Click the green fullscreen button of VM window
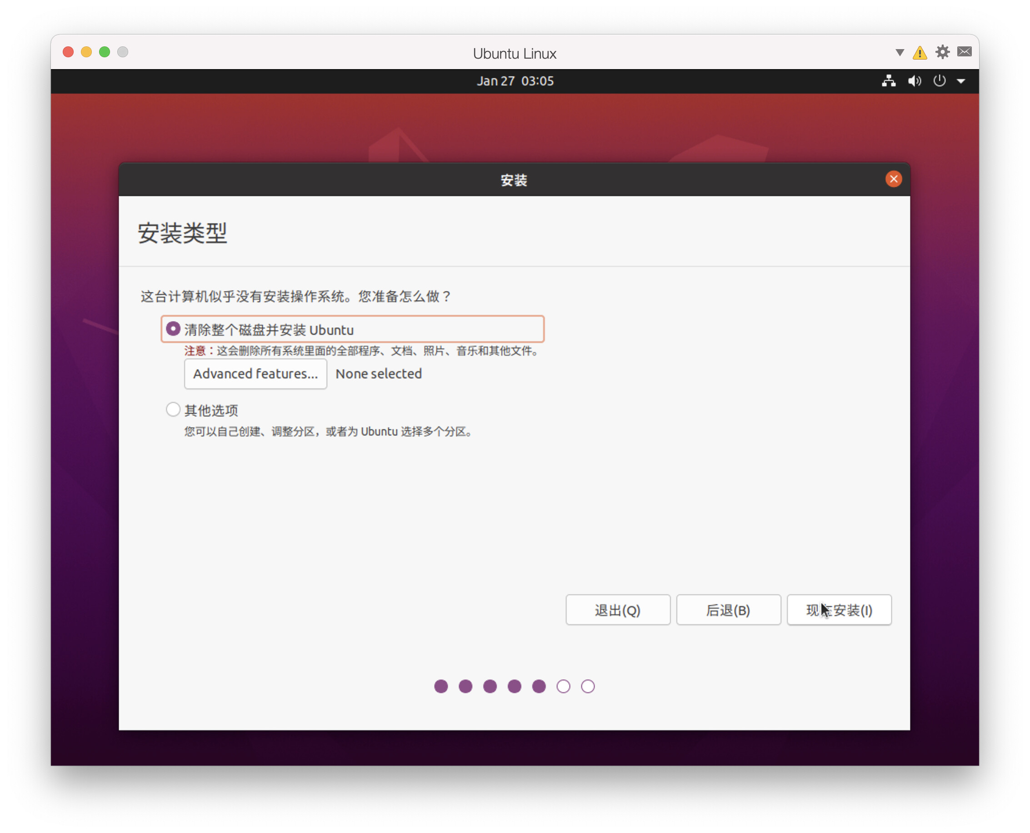 point(105,52)
